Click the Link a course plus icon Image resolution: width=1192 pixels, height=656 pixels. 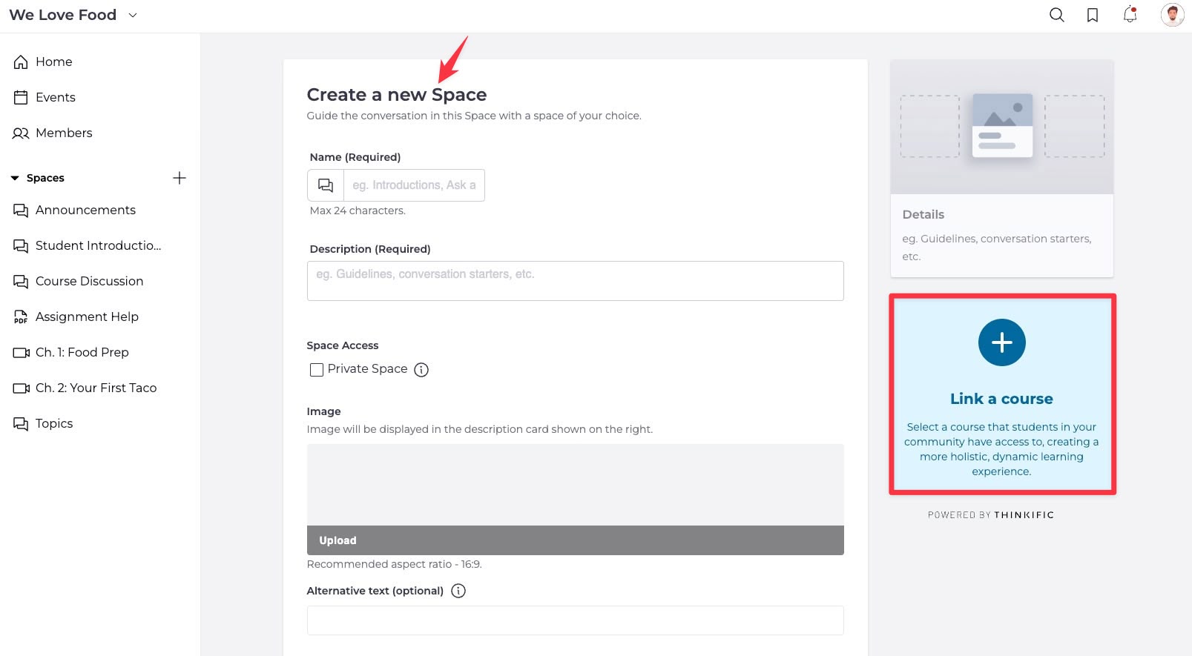click(x=1001, y=342)
